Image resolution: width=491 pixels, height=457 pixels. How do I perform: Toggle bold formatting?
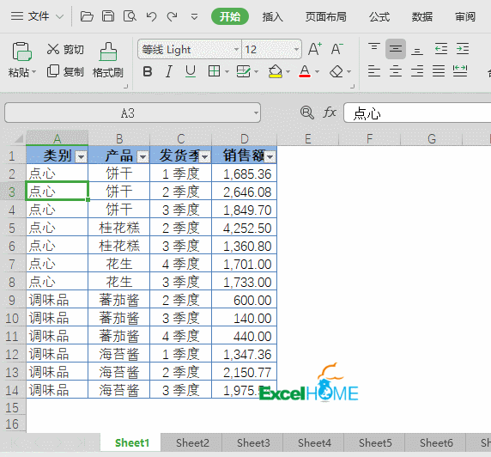148,72
